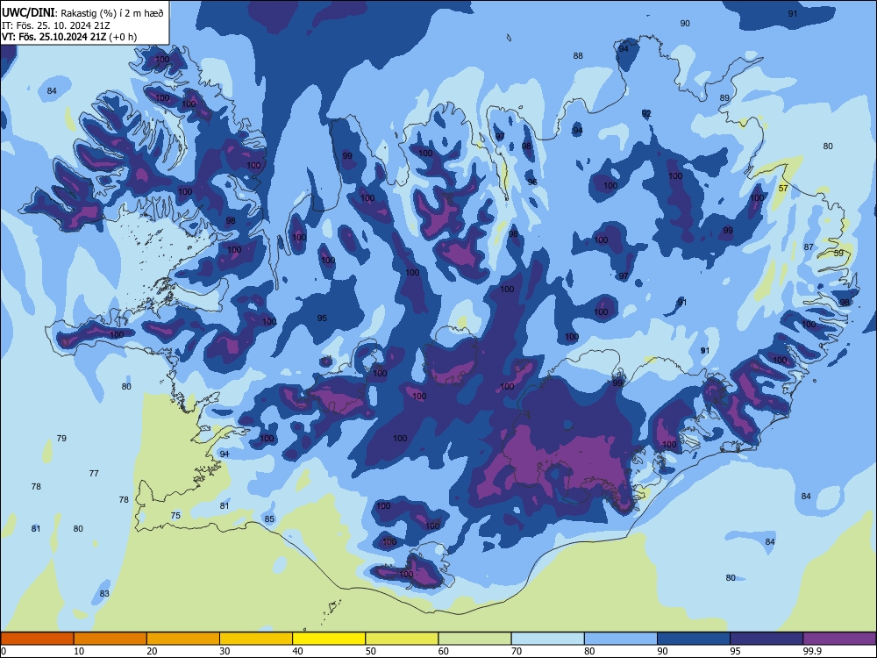Click the UWC/DINI title text
The height and width of the screenshot is (658, 877).
tap(28, 12)
